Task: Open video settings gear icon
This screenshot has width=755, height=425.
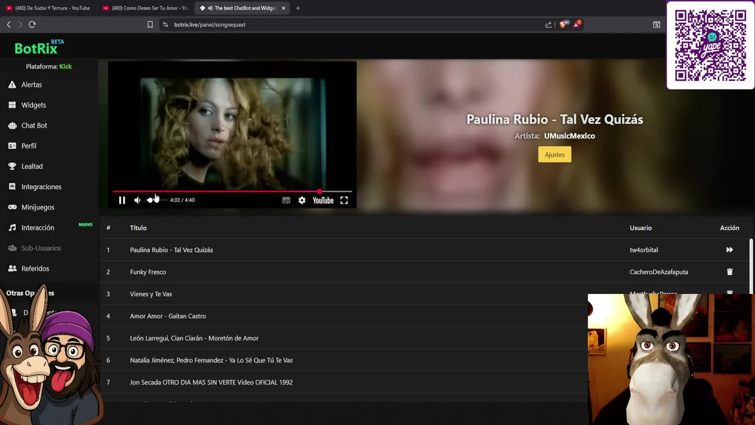Action: [302, 200]
